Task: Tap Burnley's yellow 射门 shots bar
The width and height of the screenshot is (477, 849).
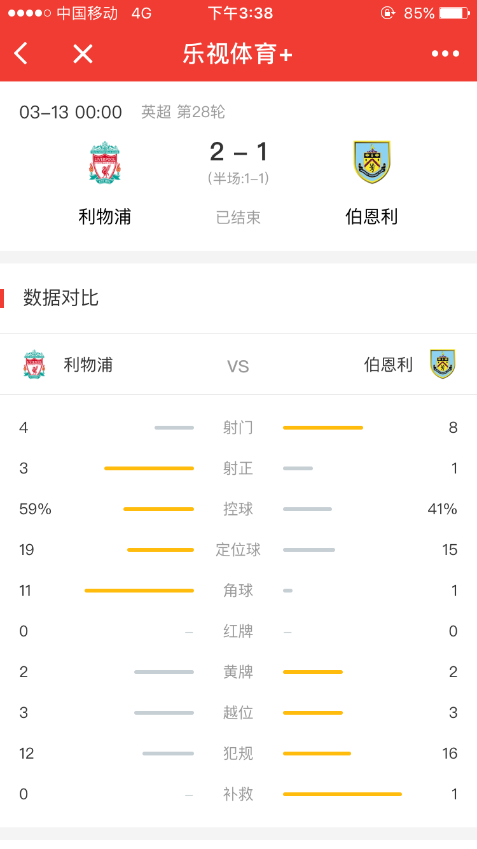Action: point(323,428)
